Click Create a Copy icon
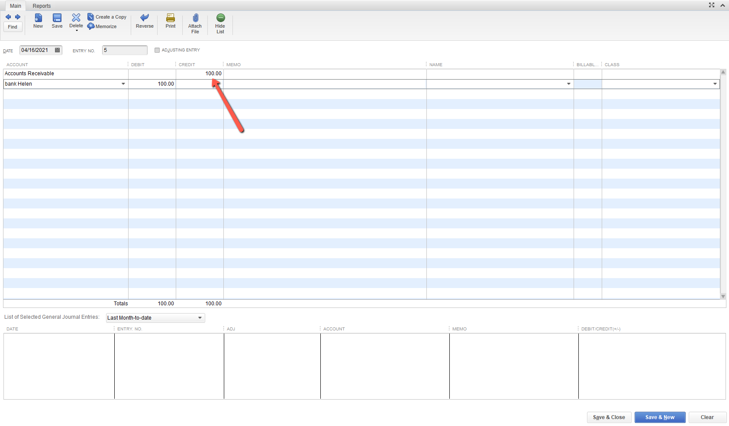The height and width of the screenshot is (426, 729). (90, 17)
